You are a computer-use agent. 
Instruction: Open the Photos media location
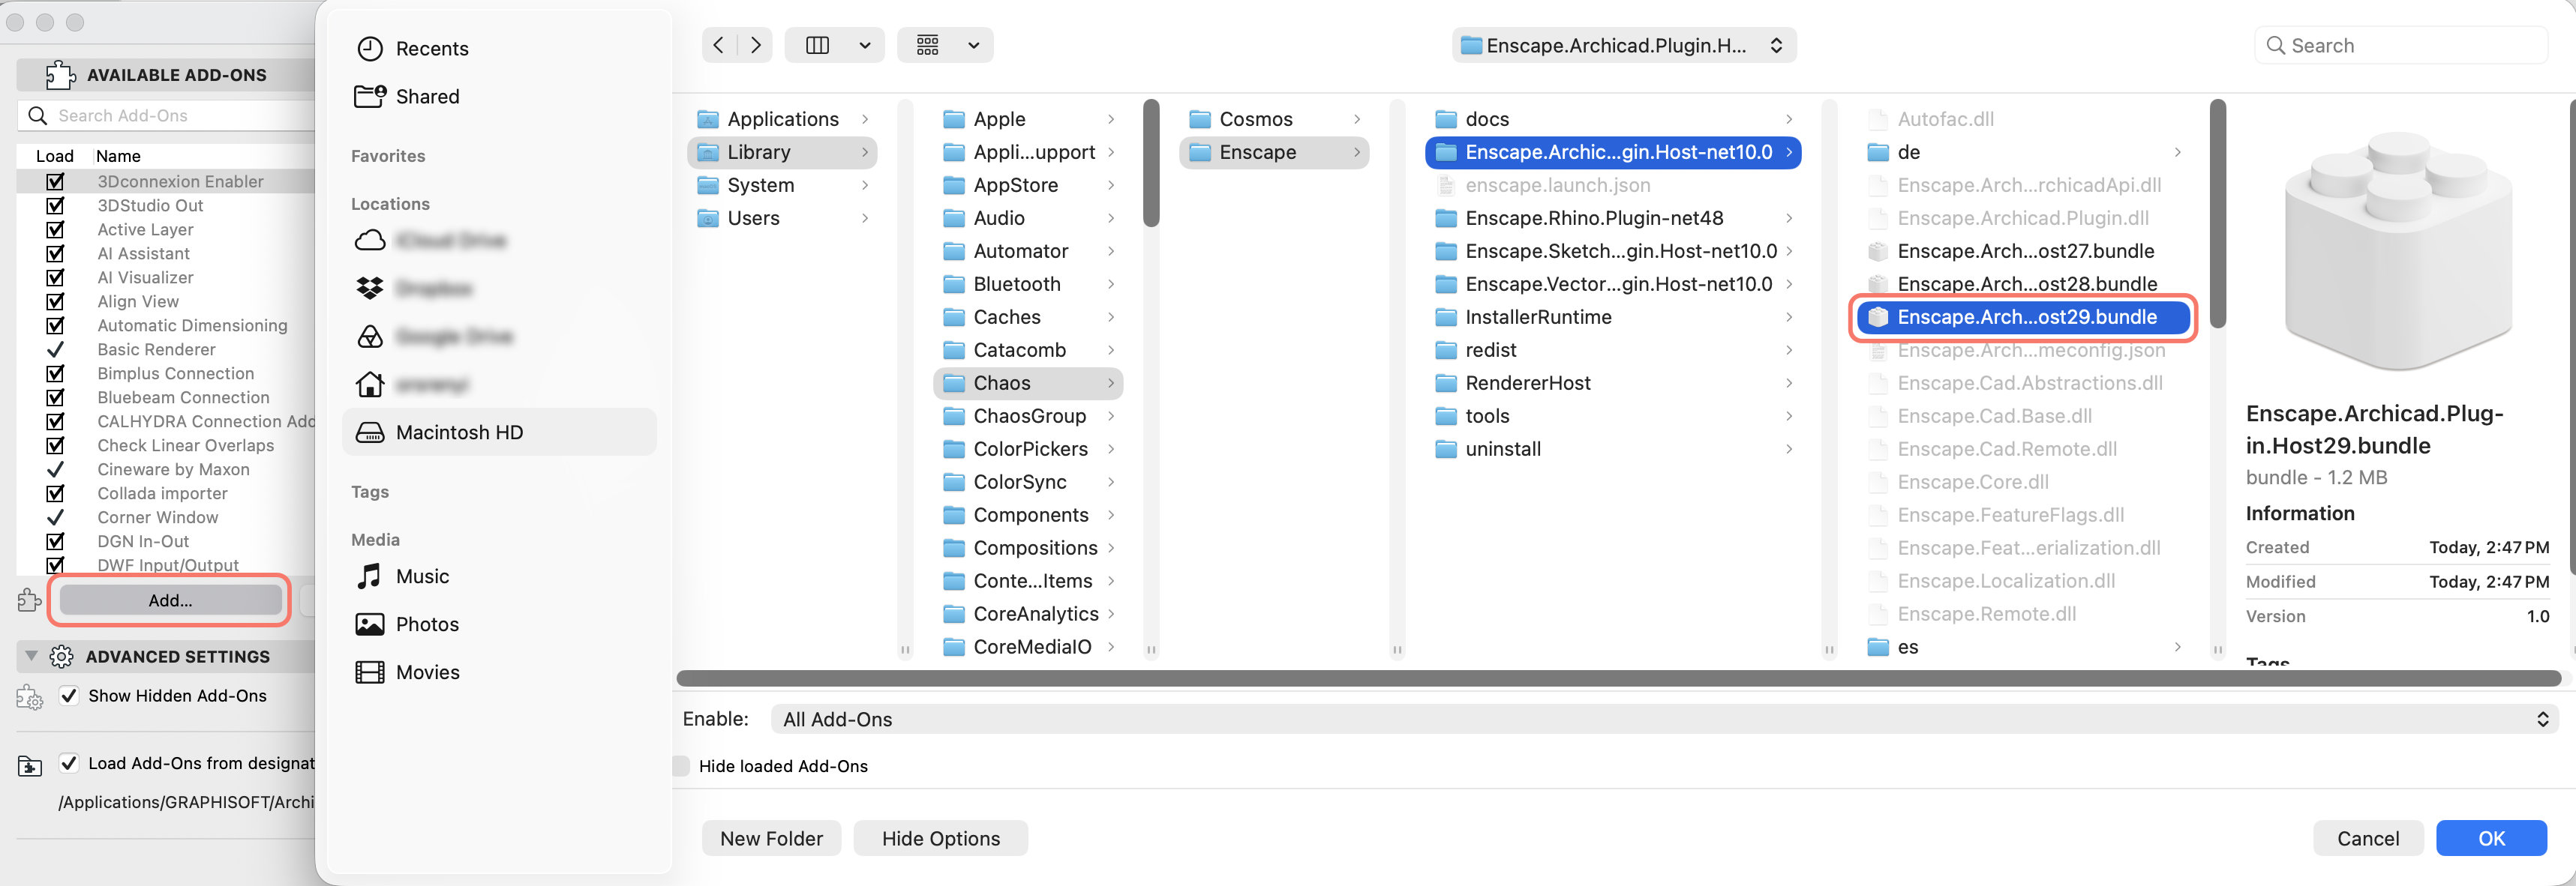point(407,624)
